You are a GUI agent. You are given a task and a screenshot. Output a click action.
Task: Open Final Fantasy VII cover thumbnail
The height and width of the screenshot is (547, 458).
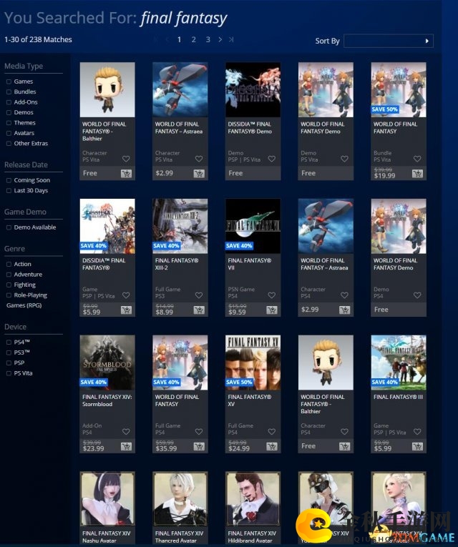pyautogui.click(x=253, y=226)
